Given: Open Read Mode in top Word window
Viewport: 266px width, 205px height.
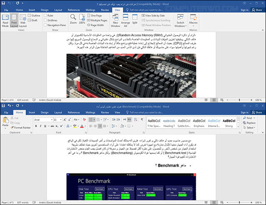Looking at the screenshot, I should point(5,20).
